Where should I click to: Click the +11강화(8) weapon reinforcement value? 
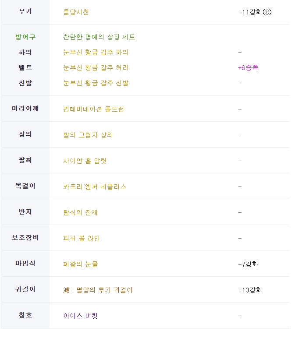255,12
